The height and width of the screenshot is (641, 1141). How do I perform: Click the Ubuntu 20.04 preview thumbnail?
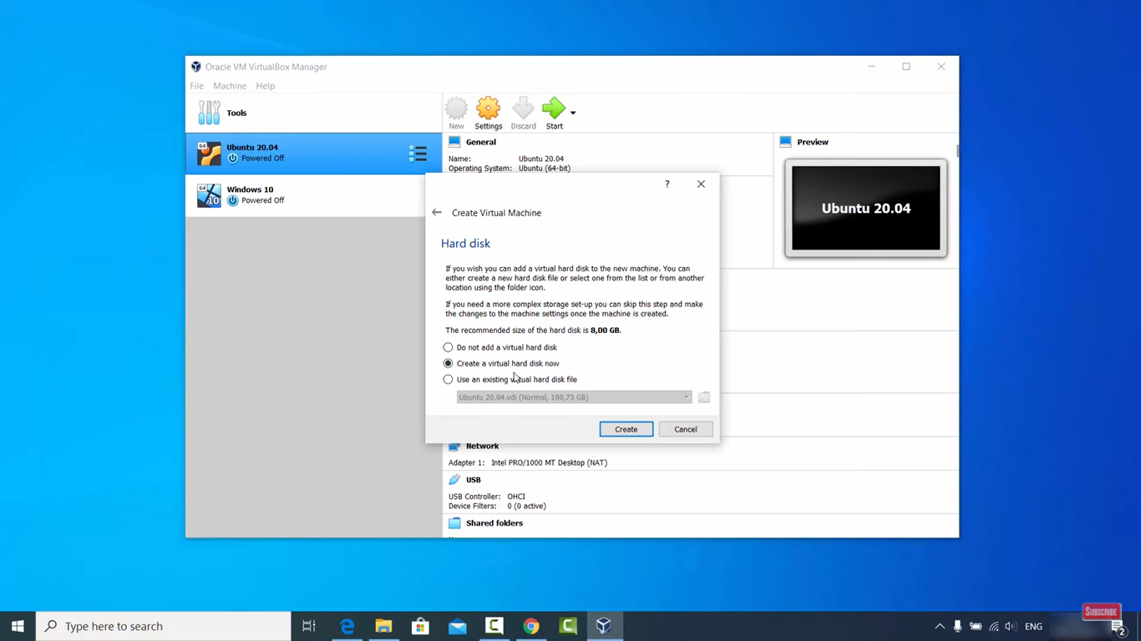pyautogui.click(x=866, y=208)
